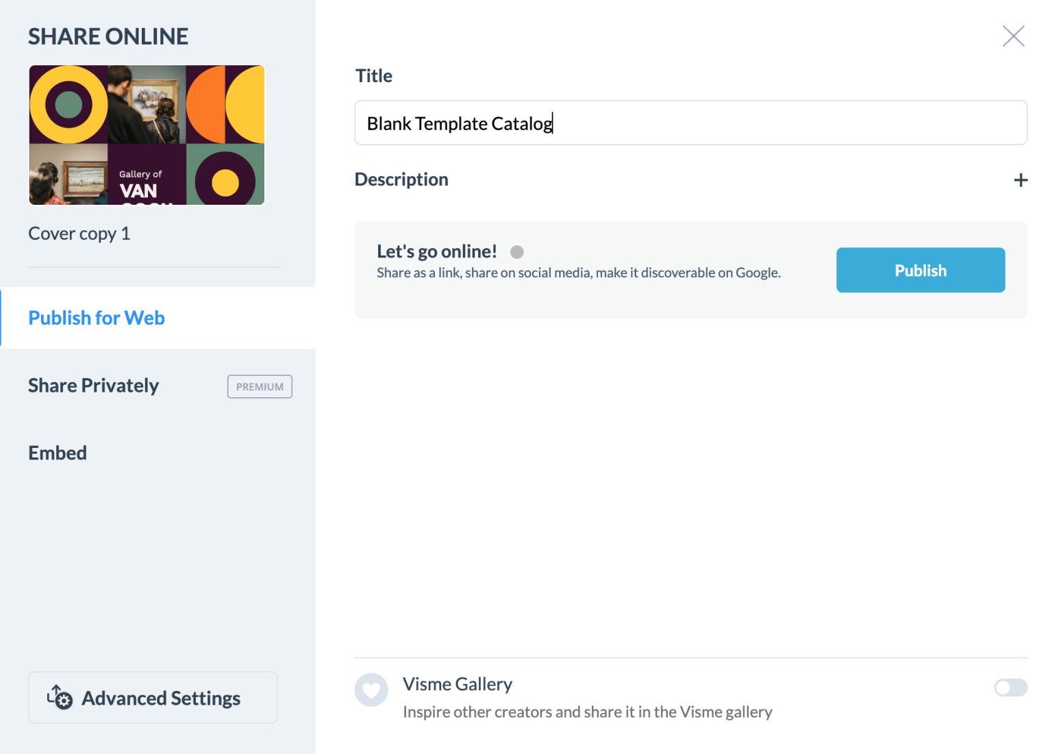The height and width of the screenshot is (754, 1052).
Task: Click the PREMIUM badge beside Share Privately
Action: pos(260,386)
